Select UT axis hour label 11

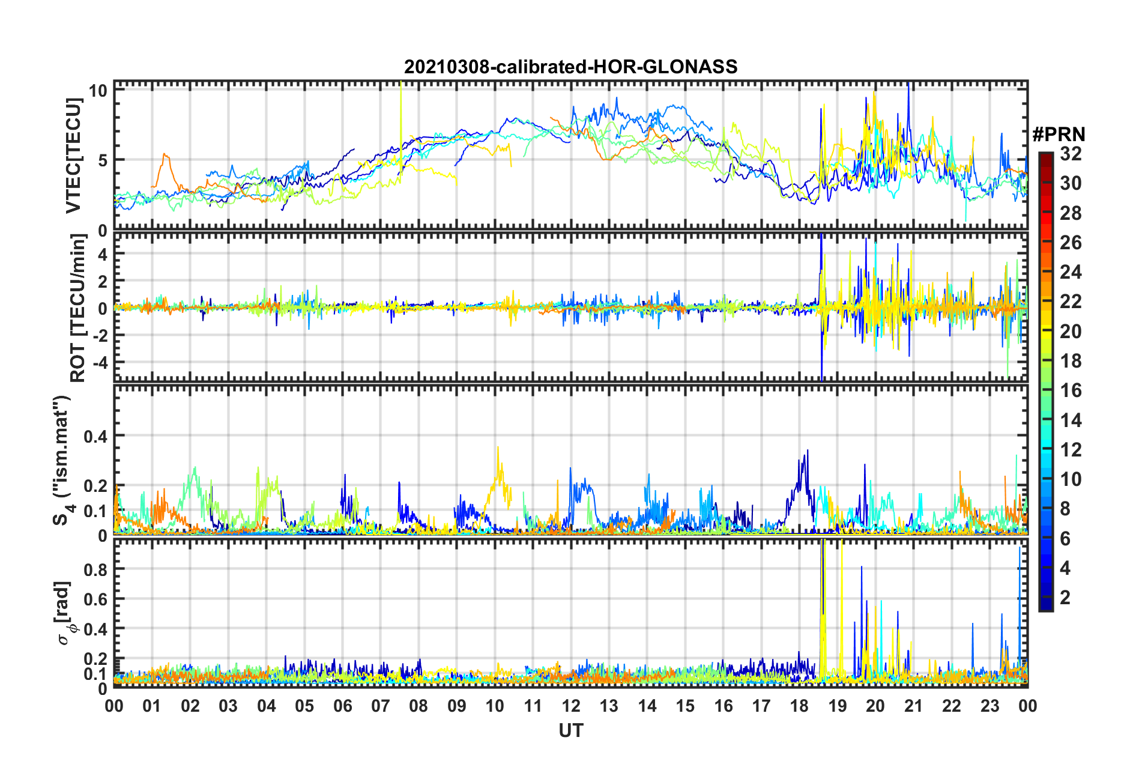pos(533,706)
